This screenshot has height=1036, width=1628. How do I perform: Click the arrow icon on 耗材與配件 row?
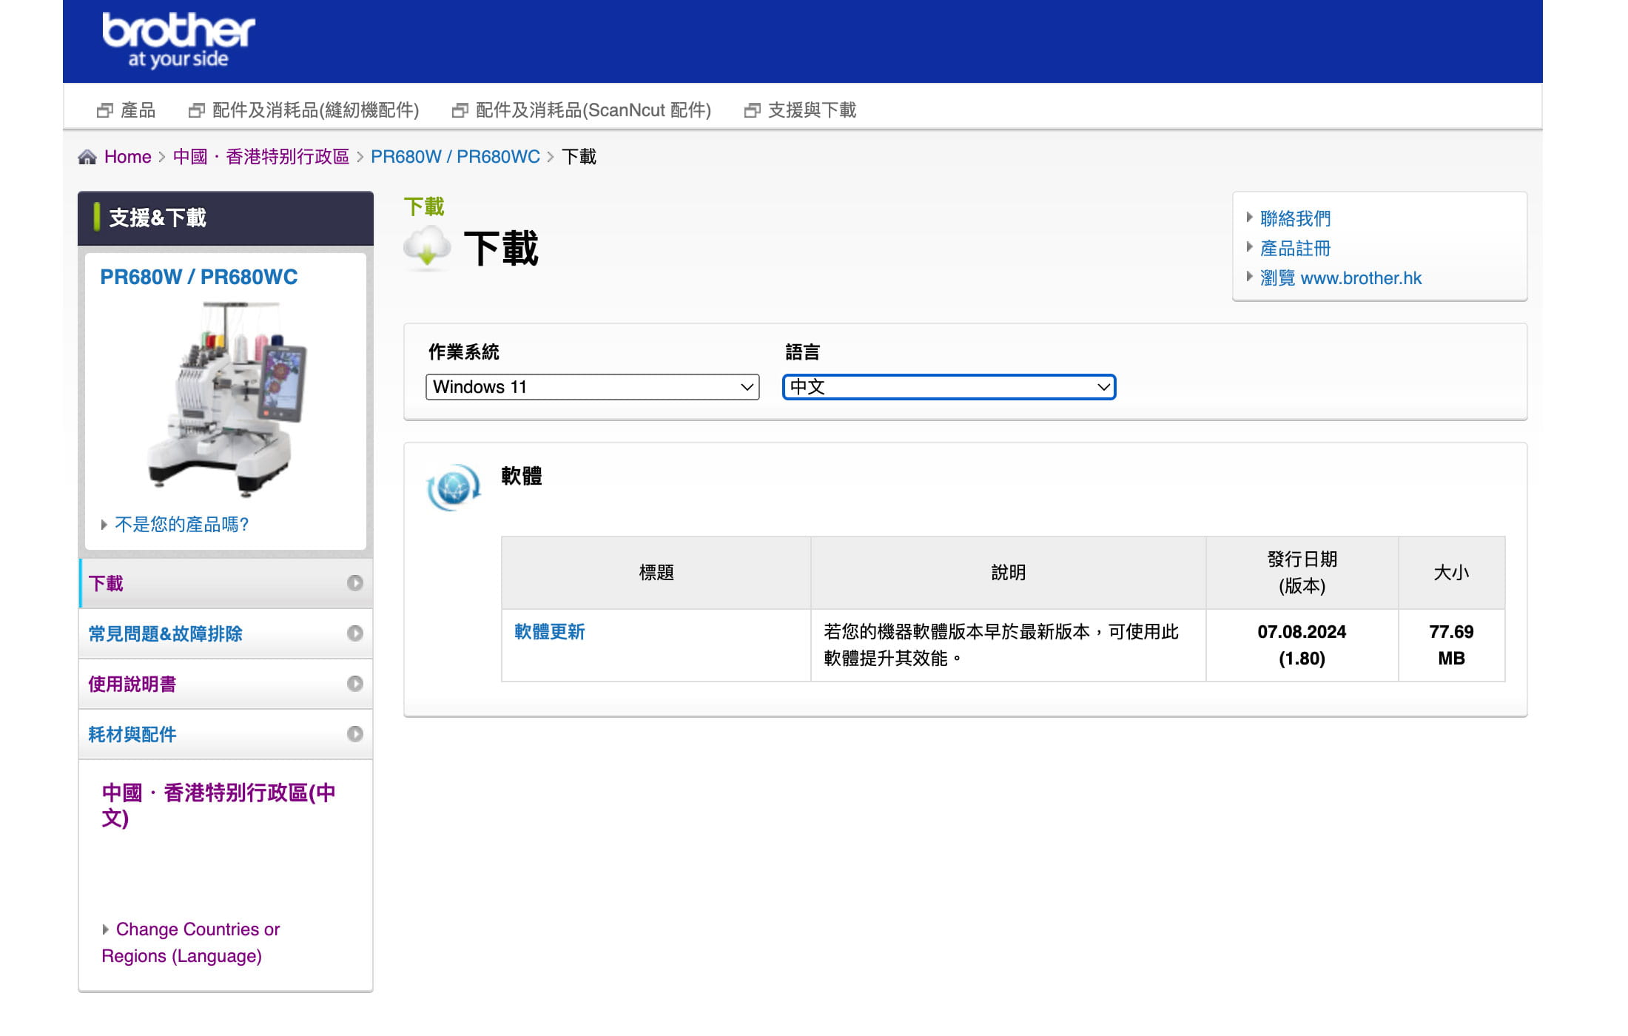tap(355, 734)
